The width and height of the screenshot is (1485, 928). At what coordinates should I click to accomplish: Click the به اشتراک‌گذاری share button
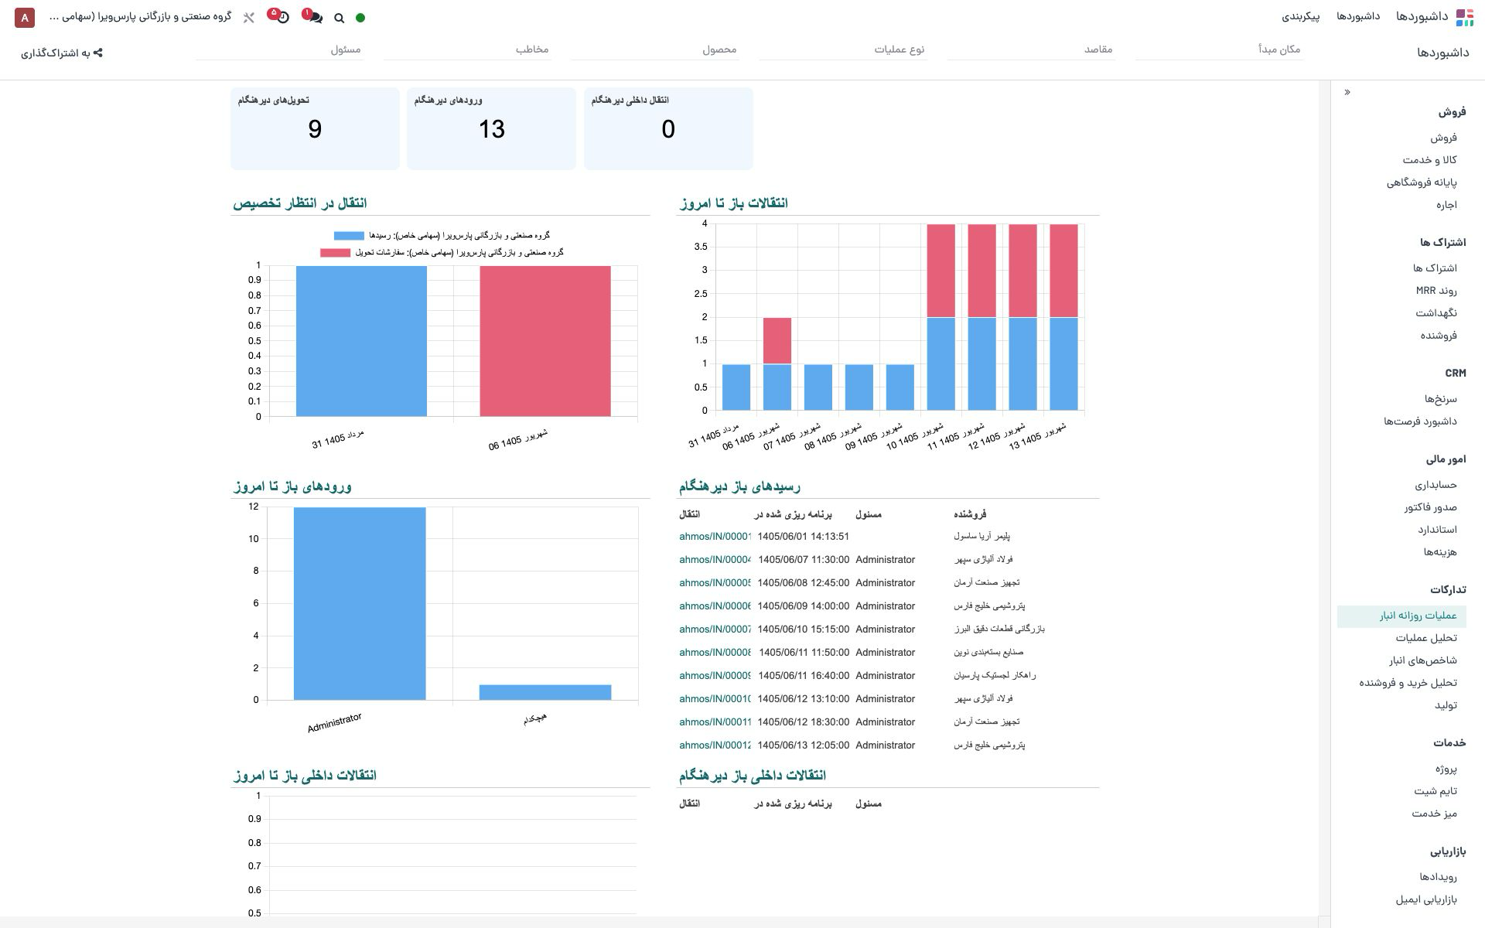(62, 53)
